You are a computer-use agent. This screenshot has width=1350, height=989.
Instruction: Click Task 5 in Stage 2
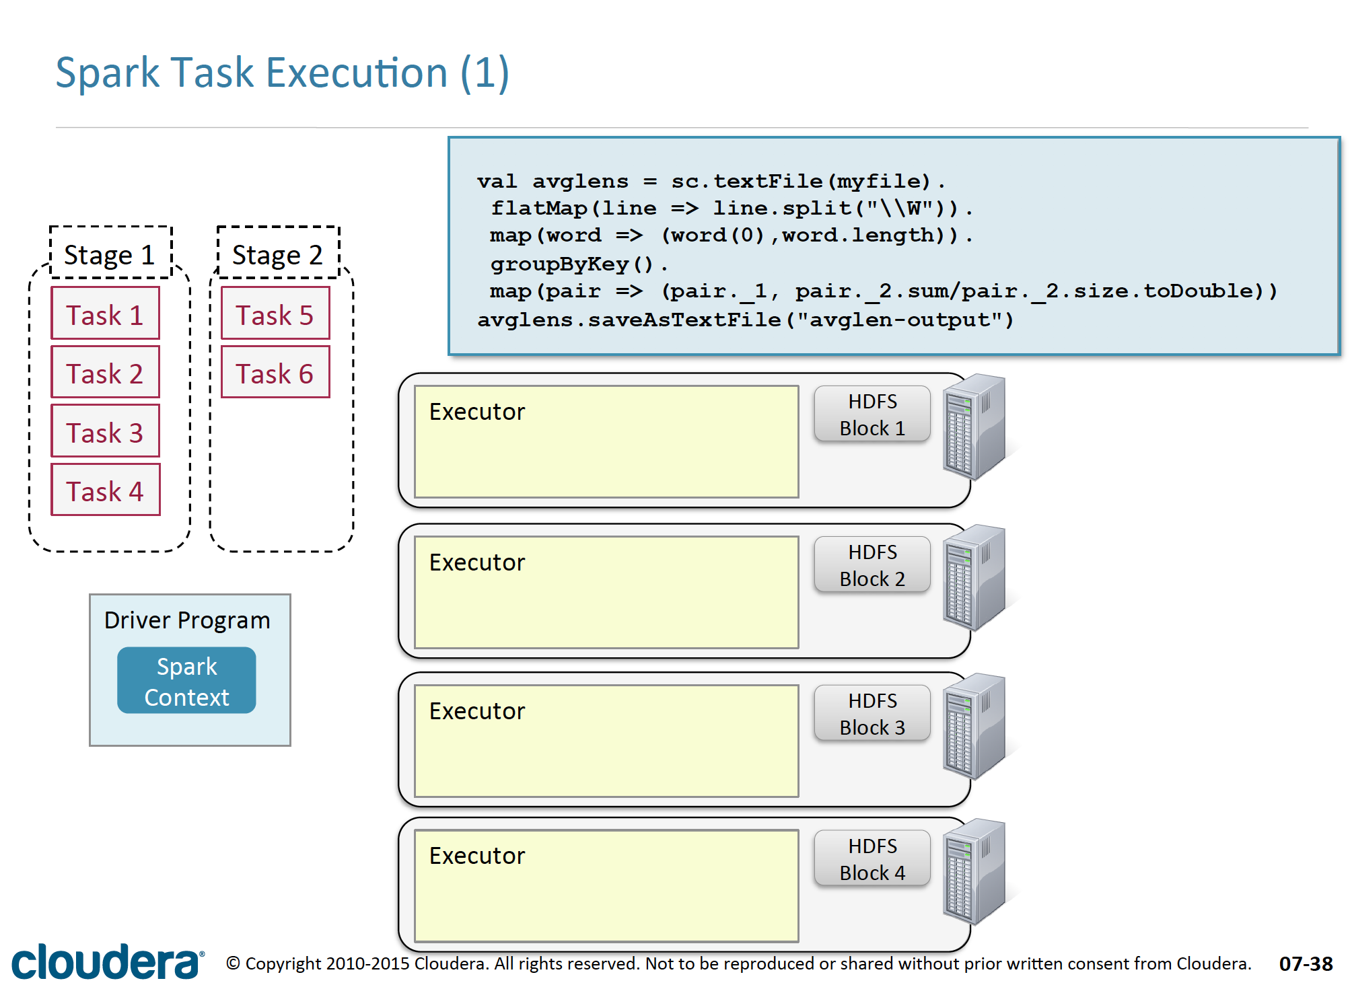(275, 314)
